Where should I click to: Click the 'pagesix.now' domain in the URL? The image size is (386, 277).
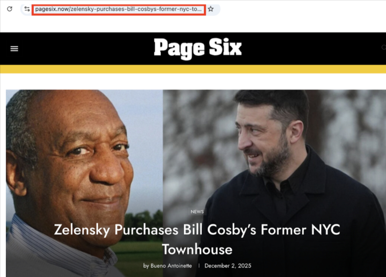(52, 9)
